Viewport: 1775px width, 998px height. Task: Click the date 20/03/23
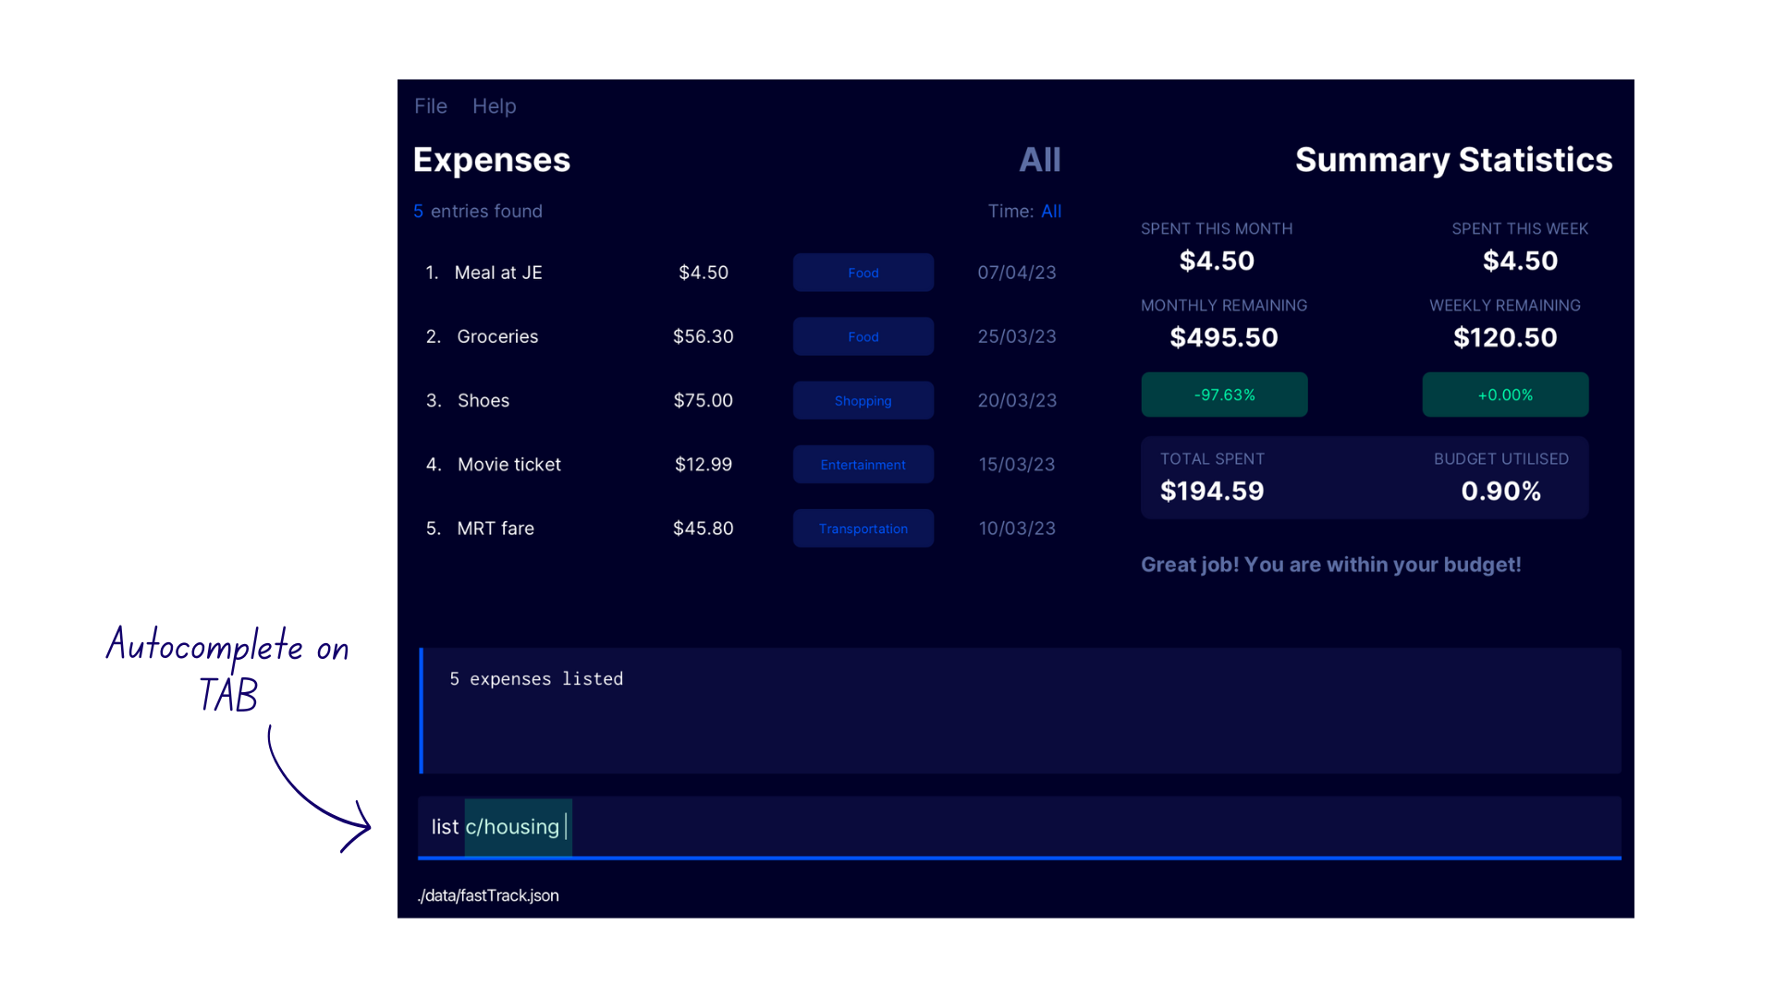point(1017,400)
